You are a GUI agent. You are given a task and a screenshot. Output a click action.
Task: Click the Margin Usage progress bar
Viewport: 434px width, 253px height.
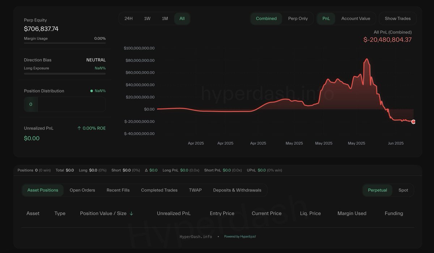pyautogui.click(x=65, y=43)
